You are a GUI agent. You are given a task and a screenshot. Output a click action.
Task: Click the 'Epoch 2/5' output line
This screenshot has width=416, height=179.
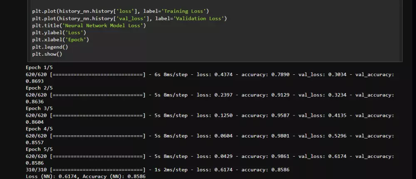[x=39, y=88]
